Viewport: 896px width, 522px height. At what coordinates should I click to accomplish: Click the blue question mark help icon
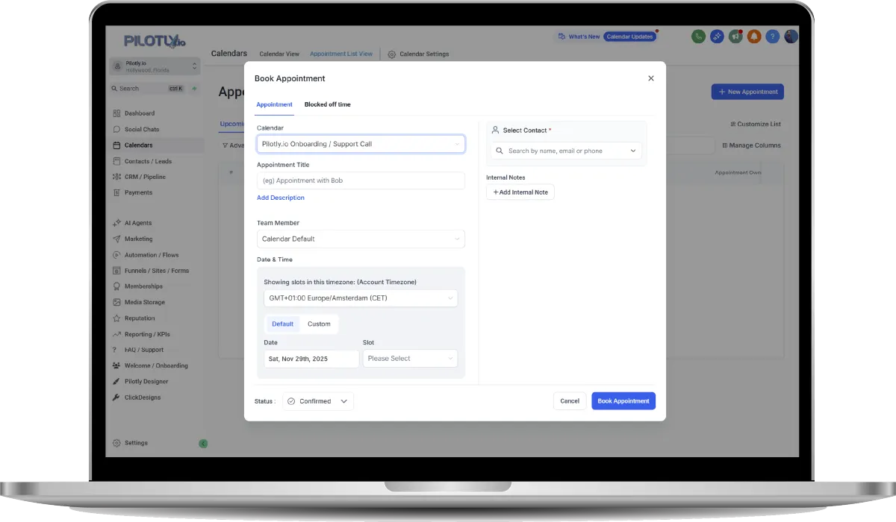[x=773, y=37]
